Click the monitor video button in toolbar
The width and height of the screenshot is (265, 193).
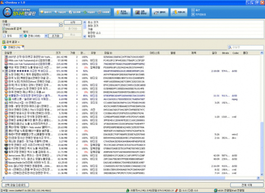141,12
